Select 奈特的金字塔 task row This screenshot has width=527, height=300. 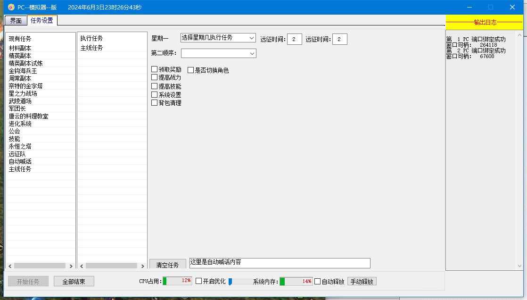41,86
